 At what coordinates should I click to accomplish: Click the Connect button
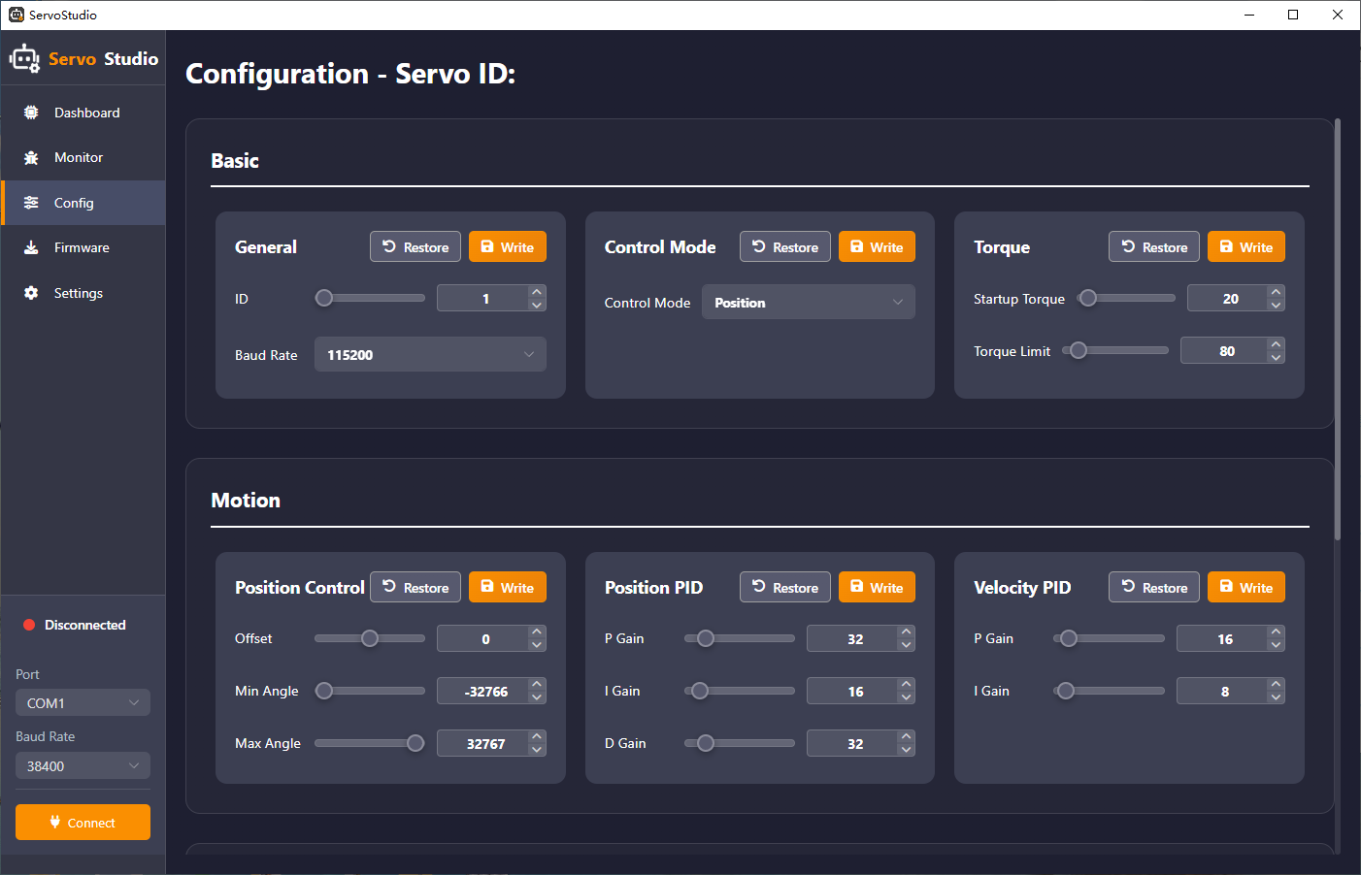pos(83,823)
